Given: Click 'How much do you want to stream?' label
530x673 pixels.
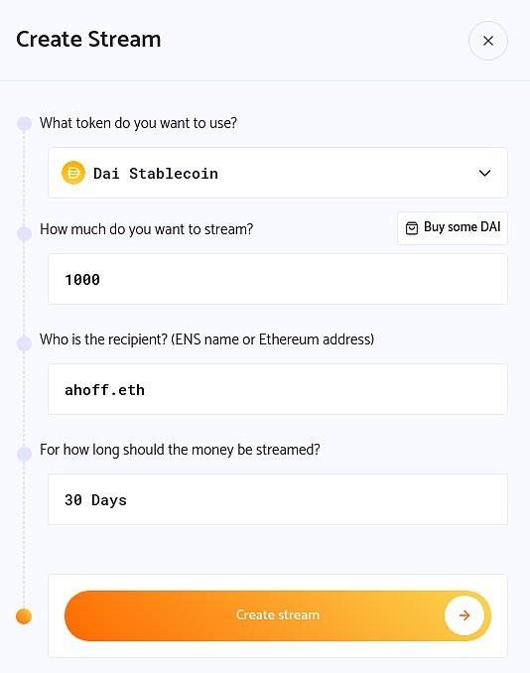Looking at the screenshot, I should tap(146, 229).
